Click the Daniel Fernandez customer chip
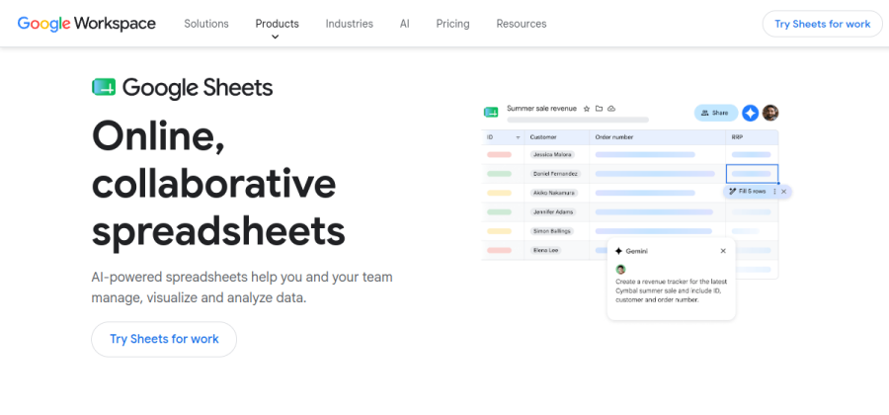Image resolution: width=889 pixels, height=415 pixels. coord(555,174)
